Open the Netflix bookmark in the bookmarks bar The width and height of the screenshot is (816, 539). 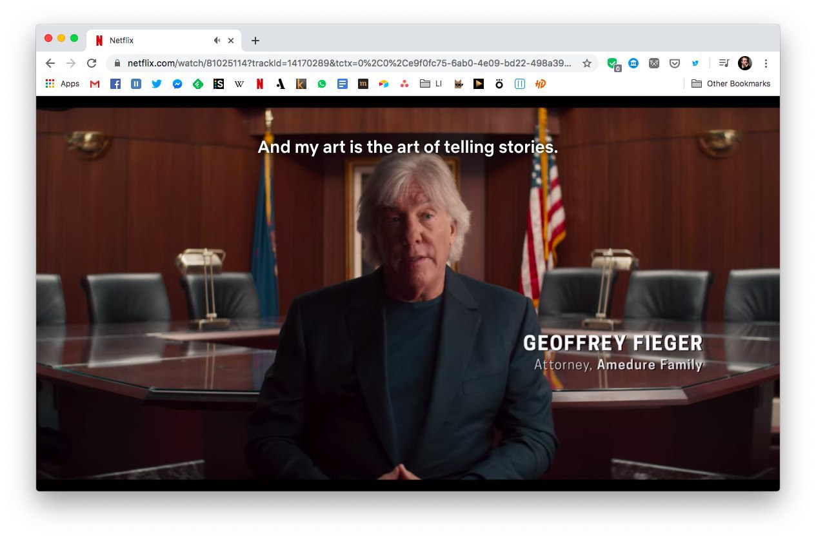tap(260, 84)
